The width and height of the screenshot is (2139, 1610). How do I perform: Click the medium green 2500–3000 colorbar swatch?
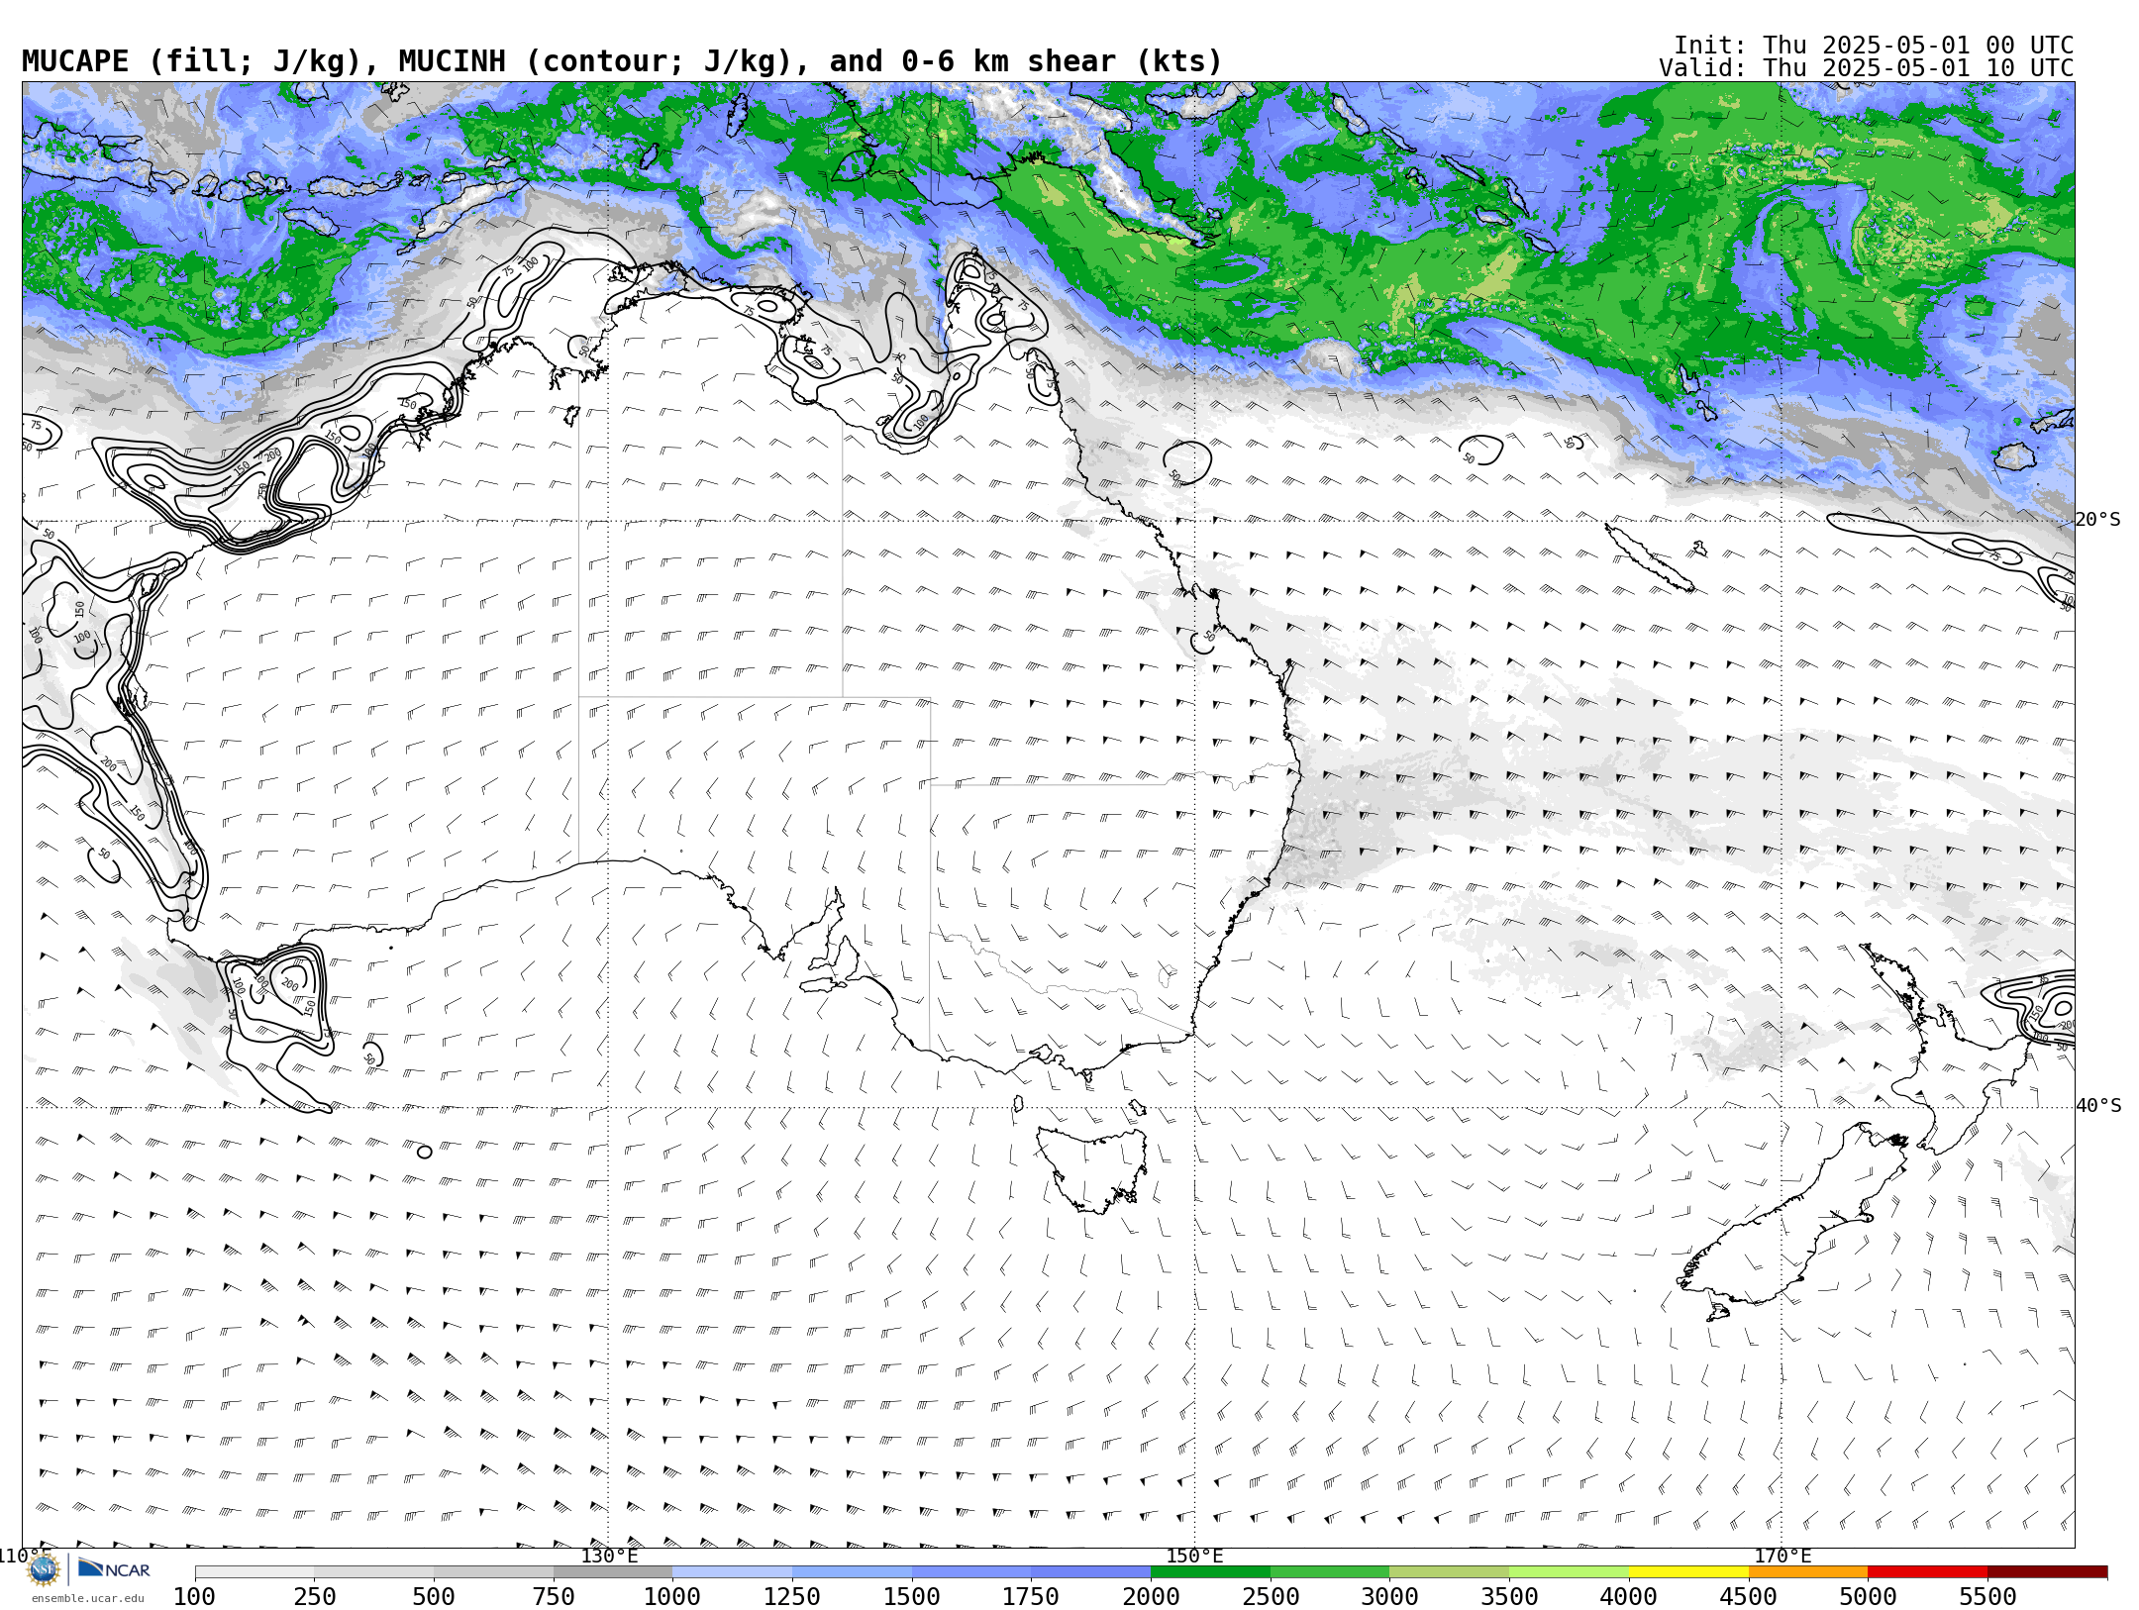pyautogui.click(x=1330, y=1572)
